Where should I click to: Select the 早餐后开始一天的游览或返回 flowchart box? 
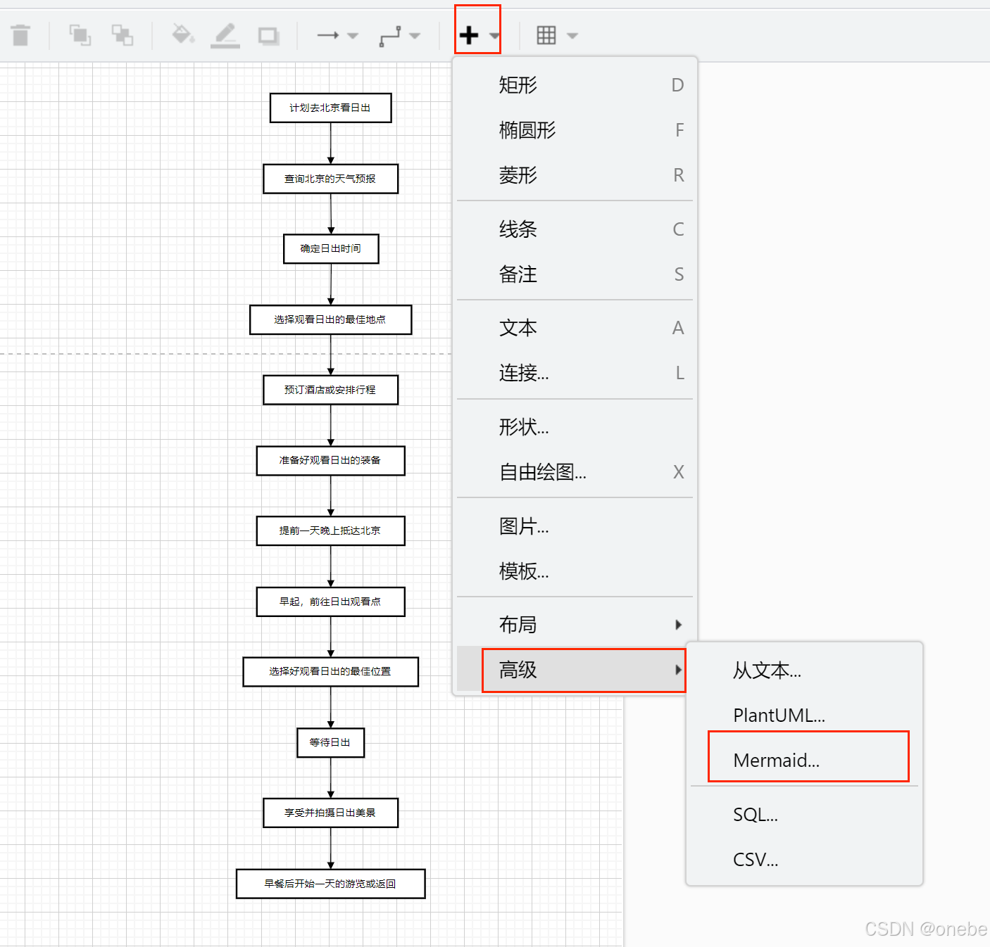331,884
